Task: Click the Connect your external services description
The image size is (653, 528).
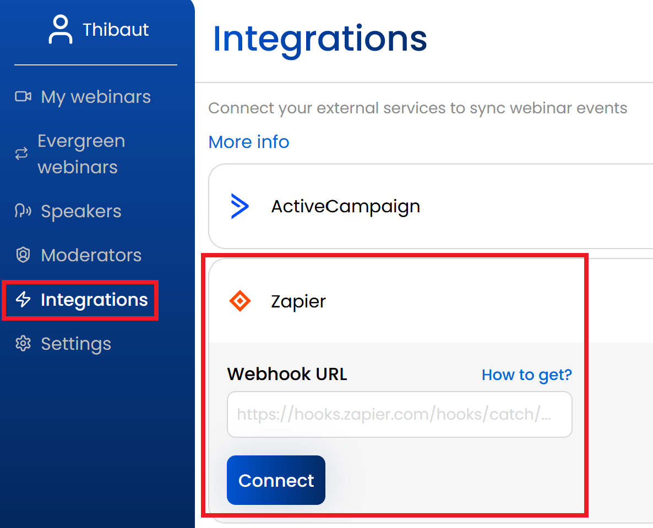Action: (x=418, y=108)
